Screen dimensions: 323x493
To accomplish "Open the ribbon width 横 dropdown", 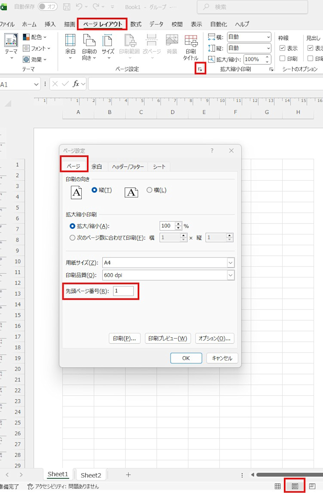I will click(268, 37).
